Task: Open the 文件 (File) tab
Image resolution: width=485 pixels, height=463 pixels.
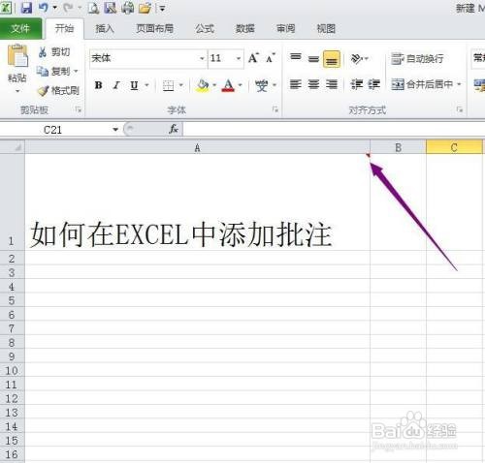Action: [x=20, y=29]
